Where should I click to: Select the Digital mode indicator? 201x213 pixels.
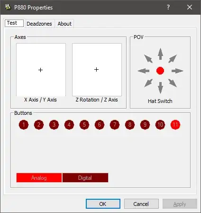(x=85, y=178)
